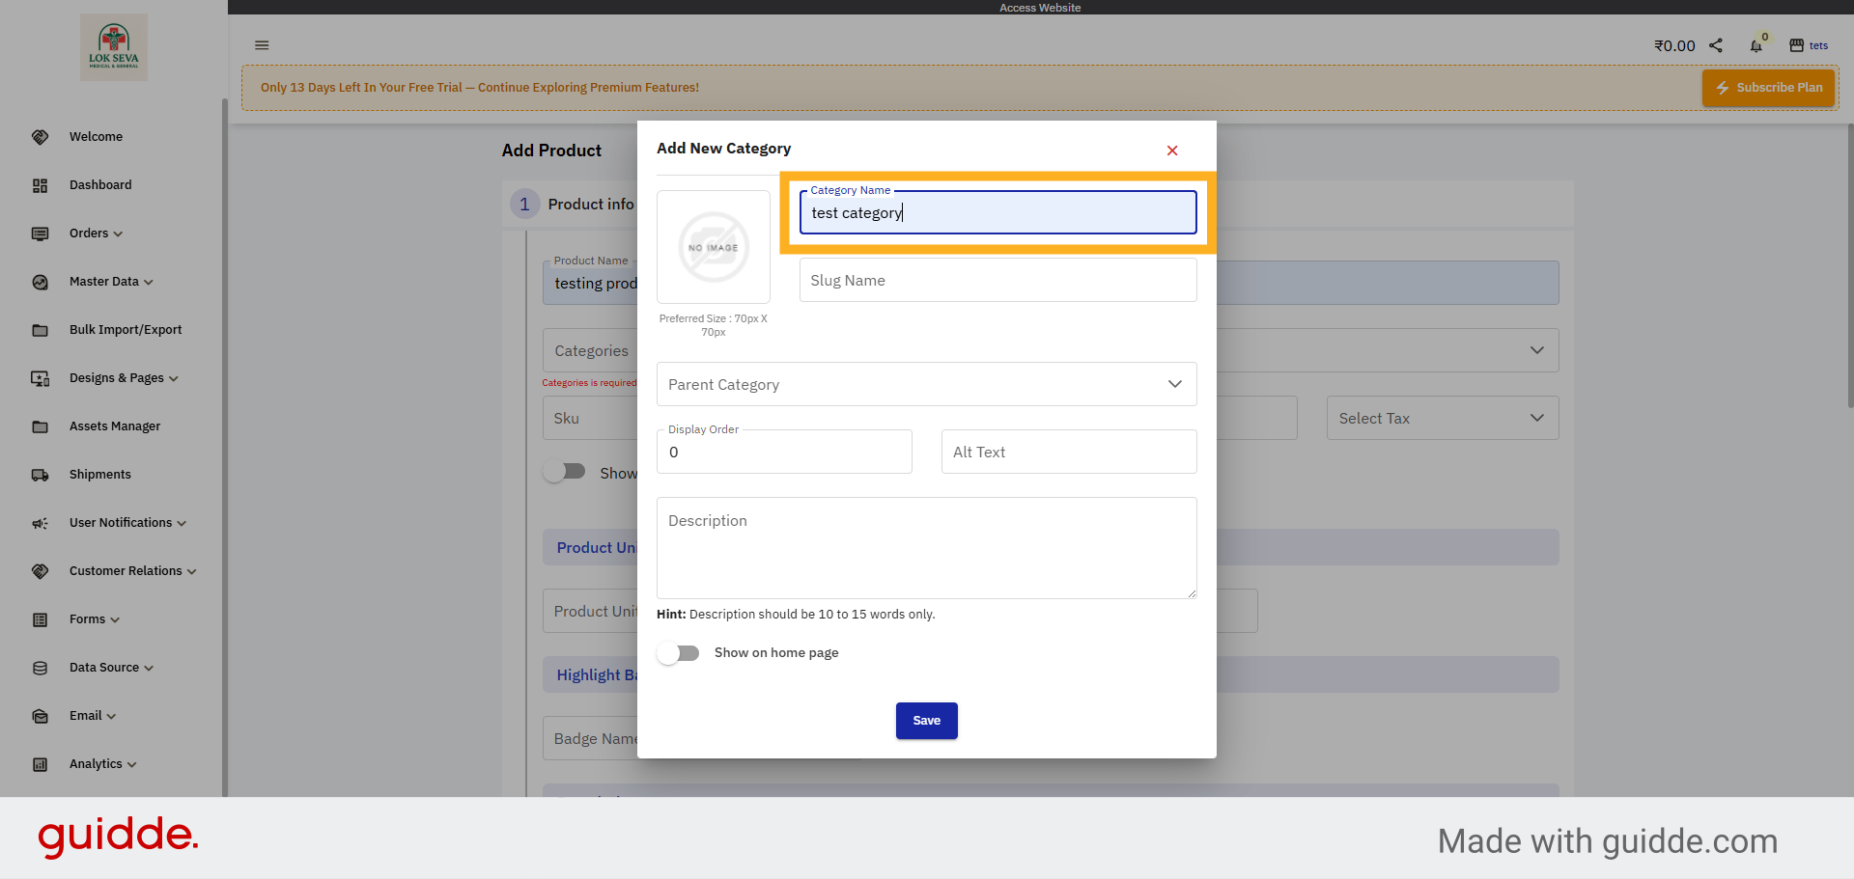
Task: Click the Save button in the dialog
Action: click(x=926, y=721)
